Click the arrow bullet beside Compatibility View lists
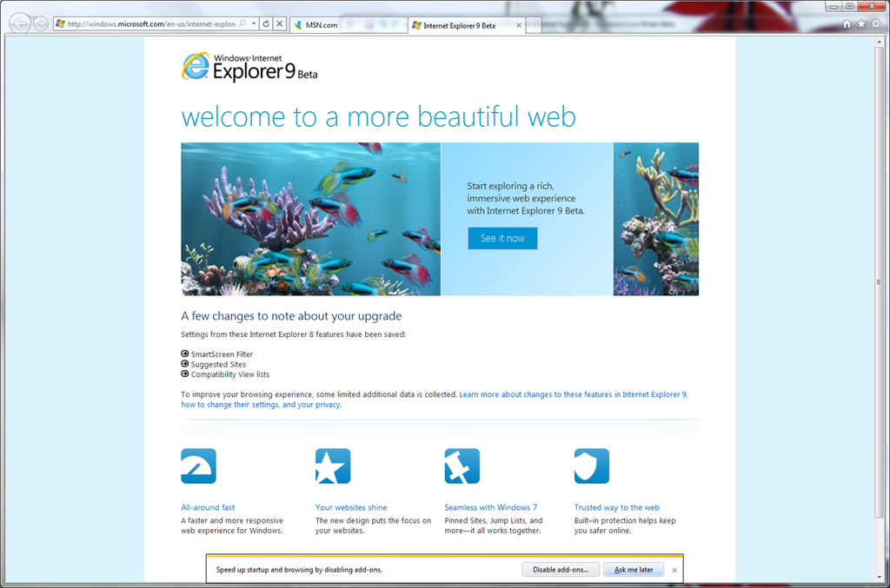 pyautogui.click(x=184, y=373)
